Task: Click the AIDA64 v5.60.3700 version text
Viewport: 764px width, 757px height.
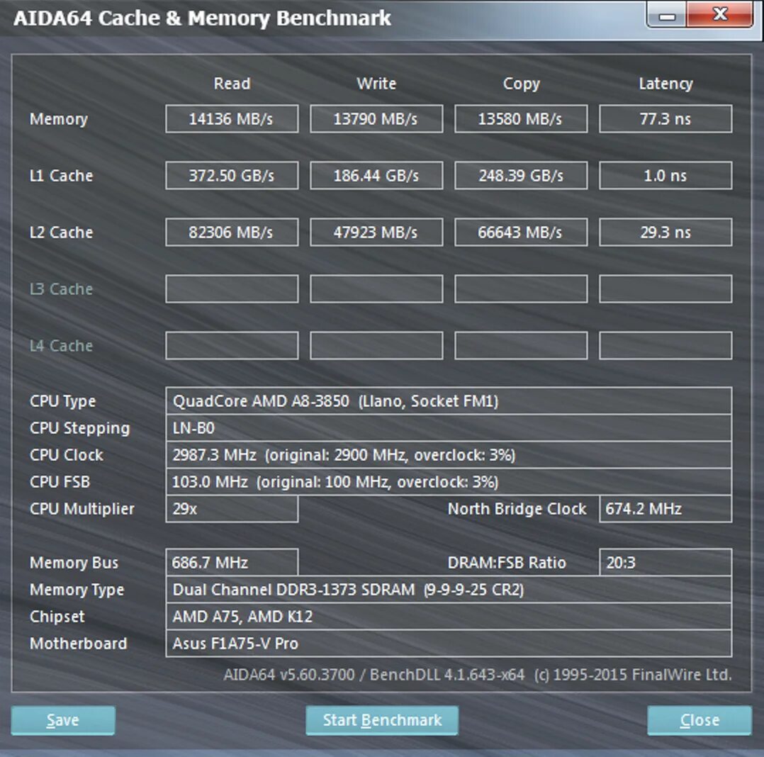Action: pos(478,675)
